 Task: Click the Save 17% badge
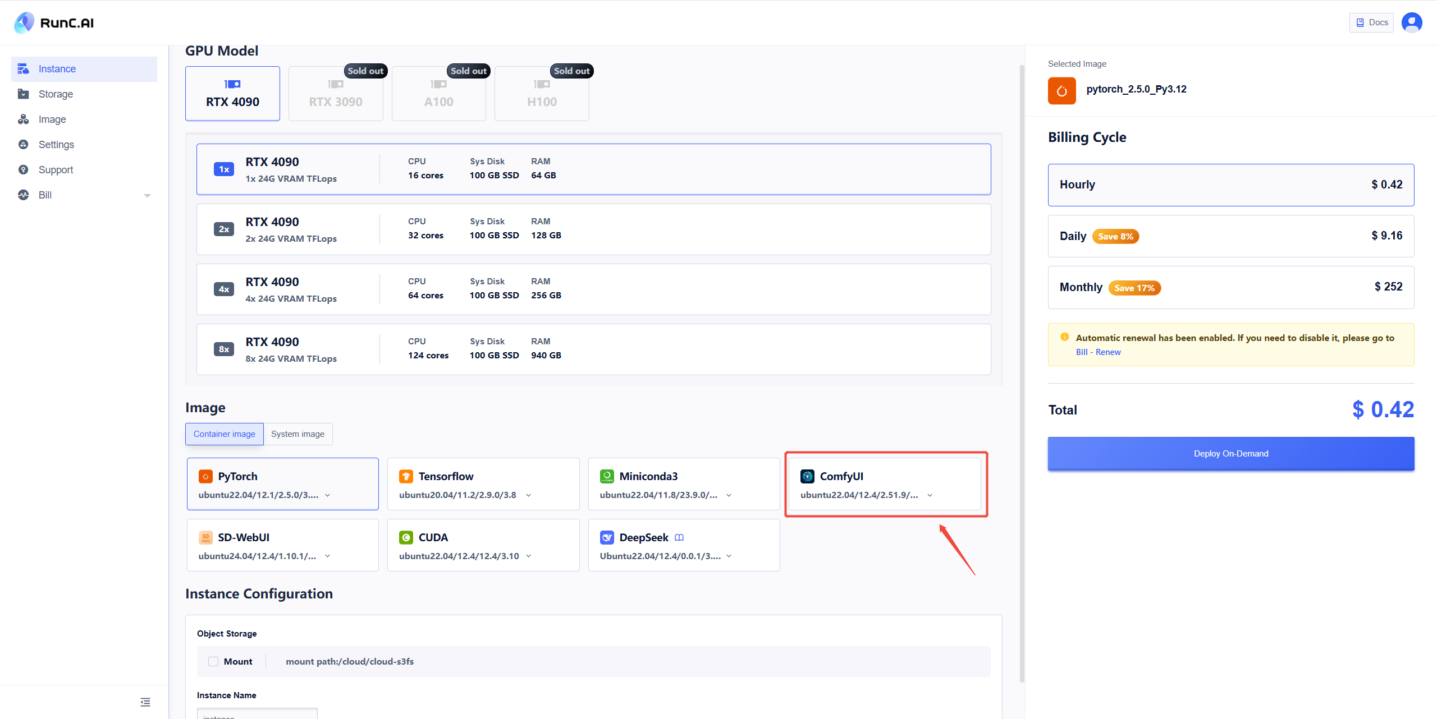[x=1134, y=288]
